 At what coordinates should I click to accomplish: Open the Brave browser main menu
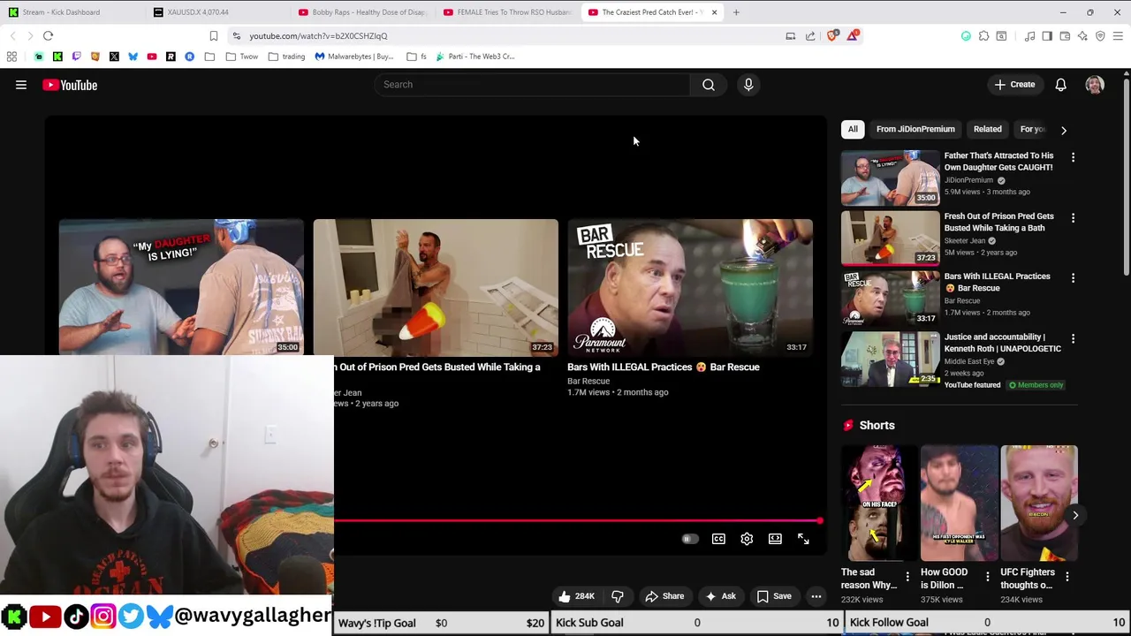tap(1118, 36)
